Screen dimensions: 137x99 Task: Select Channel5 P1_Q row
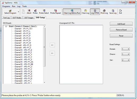tap(23, 38)
